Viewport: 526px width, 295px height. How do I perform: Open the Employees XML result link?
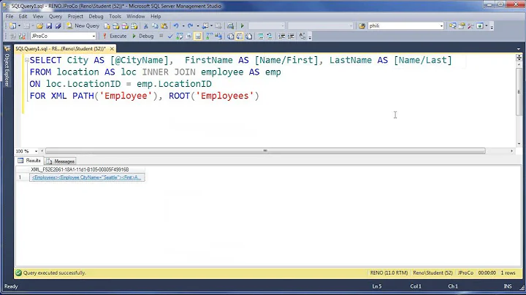tap(86, 177)
